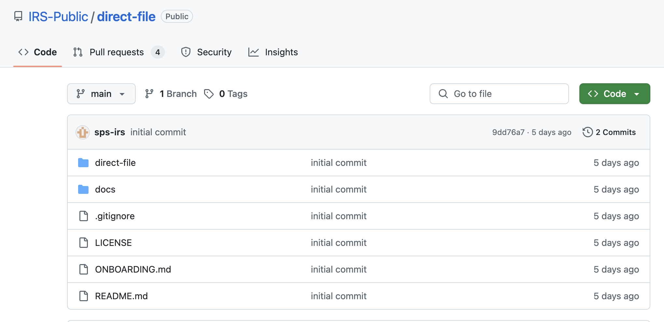Click the pull requests count badge 4
This screenshot has width=664, height=322.
[x=158, y=52]
